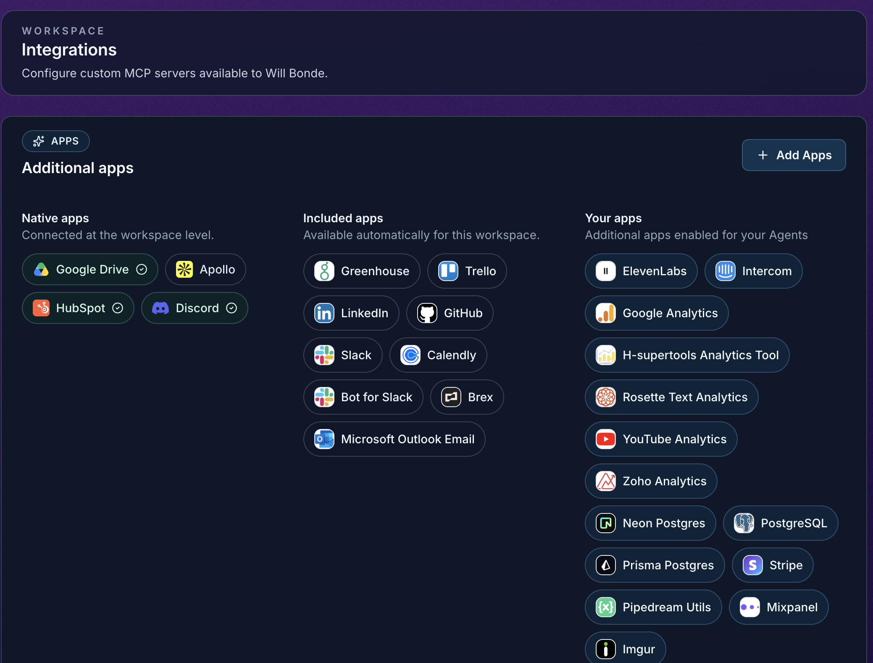Click the H-supertools Analytics Tool icon
873x663 pixels.
pyautogui.click(x=606, y=355)
